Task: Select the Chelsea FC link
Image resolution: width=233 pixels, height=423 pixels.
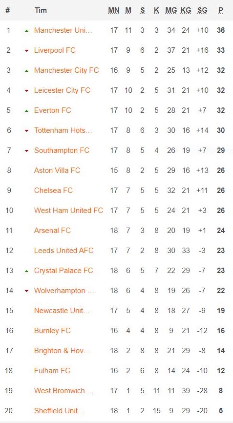Action: pyautogui.click(x=53, y=190)
